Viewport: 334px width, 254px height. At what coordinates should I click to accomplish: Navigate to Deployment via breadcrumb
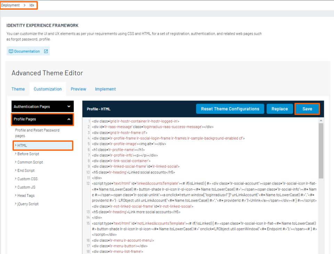click(x=10, y=5)
